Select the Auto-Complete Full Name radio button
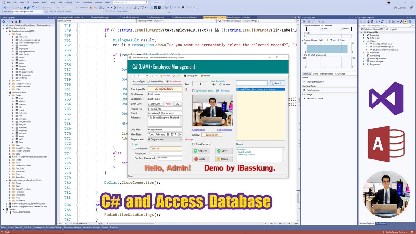Image resolution: width=416 pixels, height=234 pixels. [x=220, y=84]
